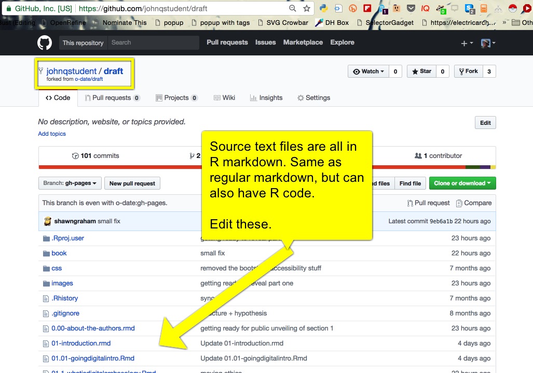Click the Star button
This screenshot has width=533, height=373.
421,71
